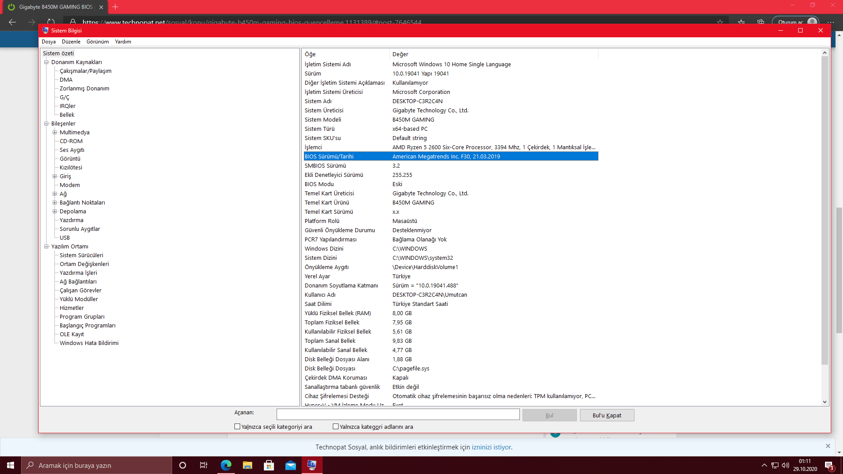This screenshot has height=474, width=843.
Task: Click the Aranan search input field
Action: [x=398, y=415]
